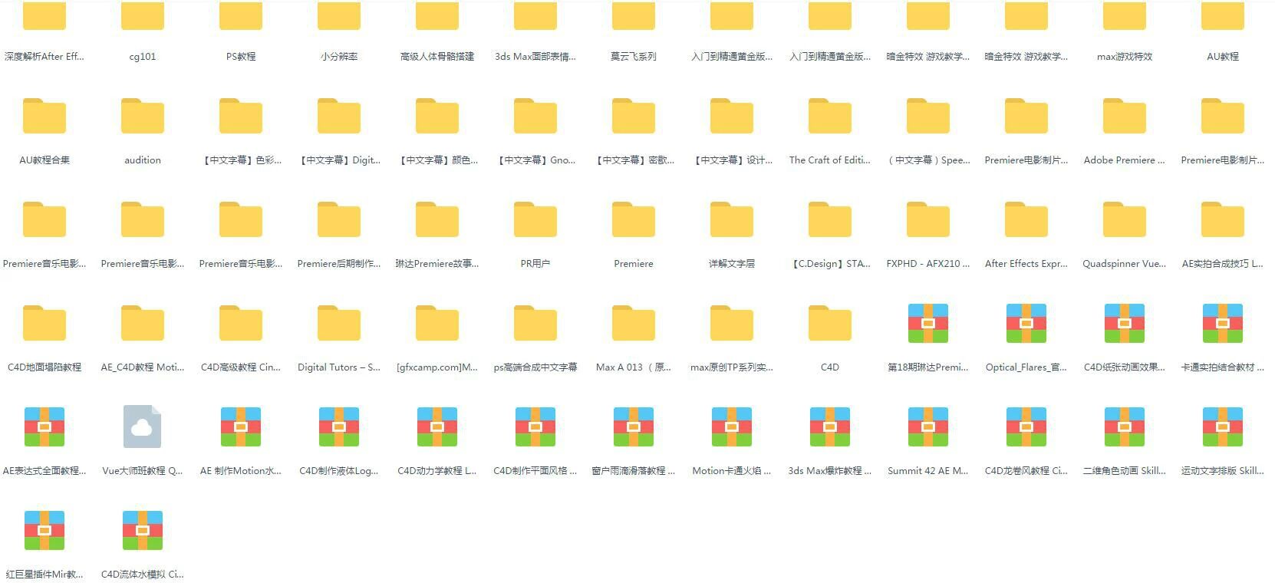Click the label 深度解析After Eff...

click(x=44, y=56)
